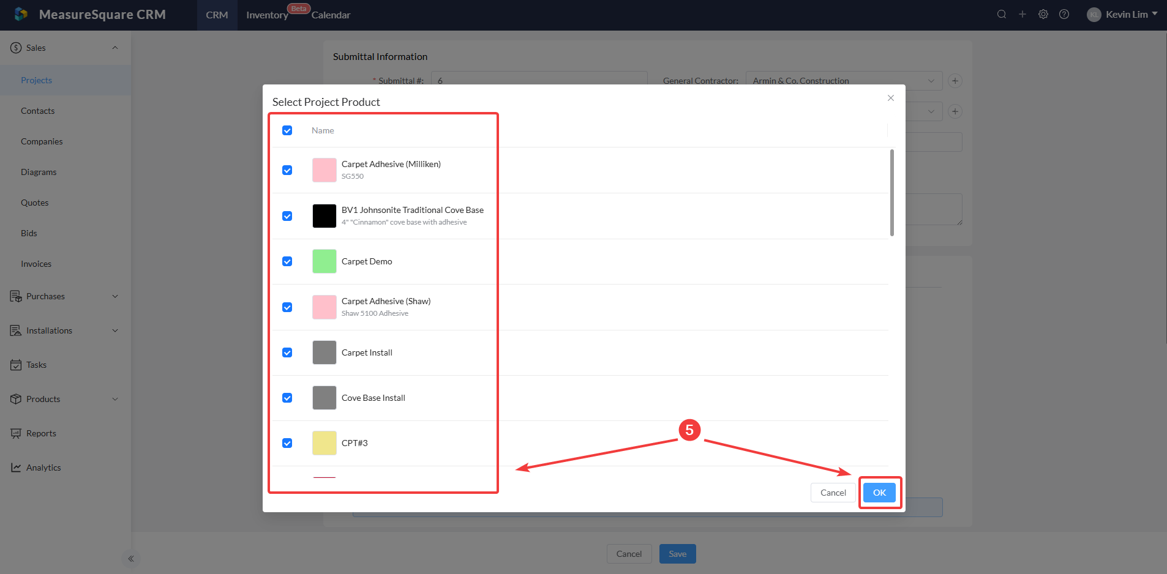Click the Products box icon in sidebar

coord(16,399)
